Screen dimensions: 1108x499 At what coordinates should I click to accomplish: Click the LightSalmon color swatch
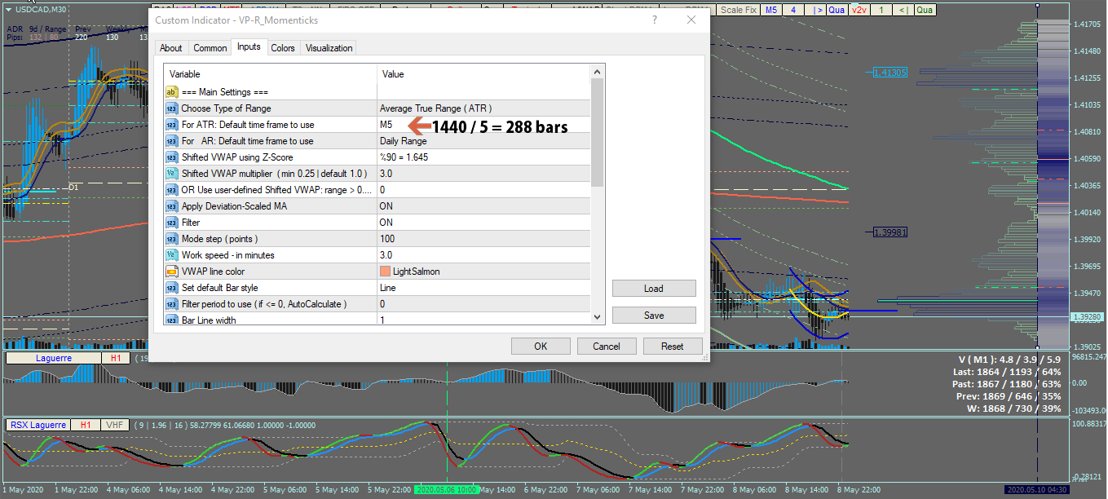385,272
